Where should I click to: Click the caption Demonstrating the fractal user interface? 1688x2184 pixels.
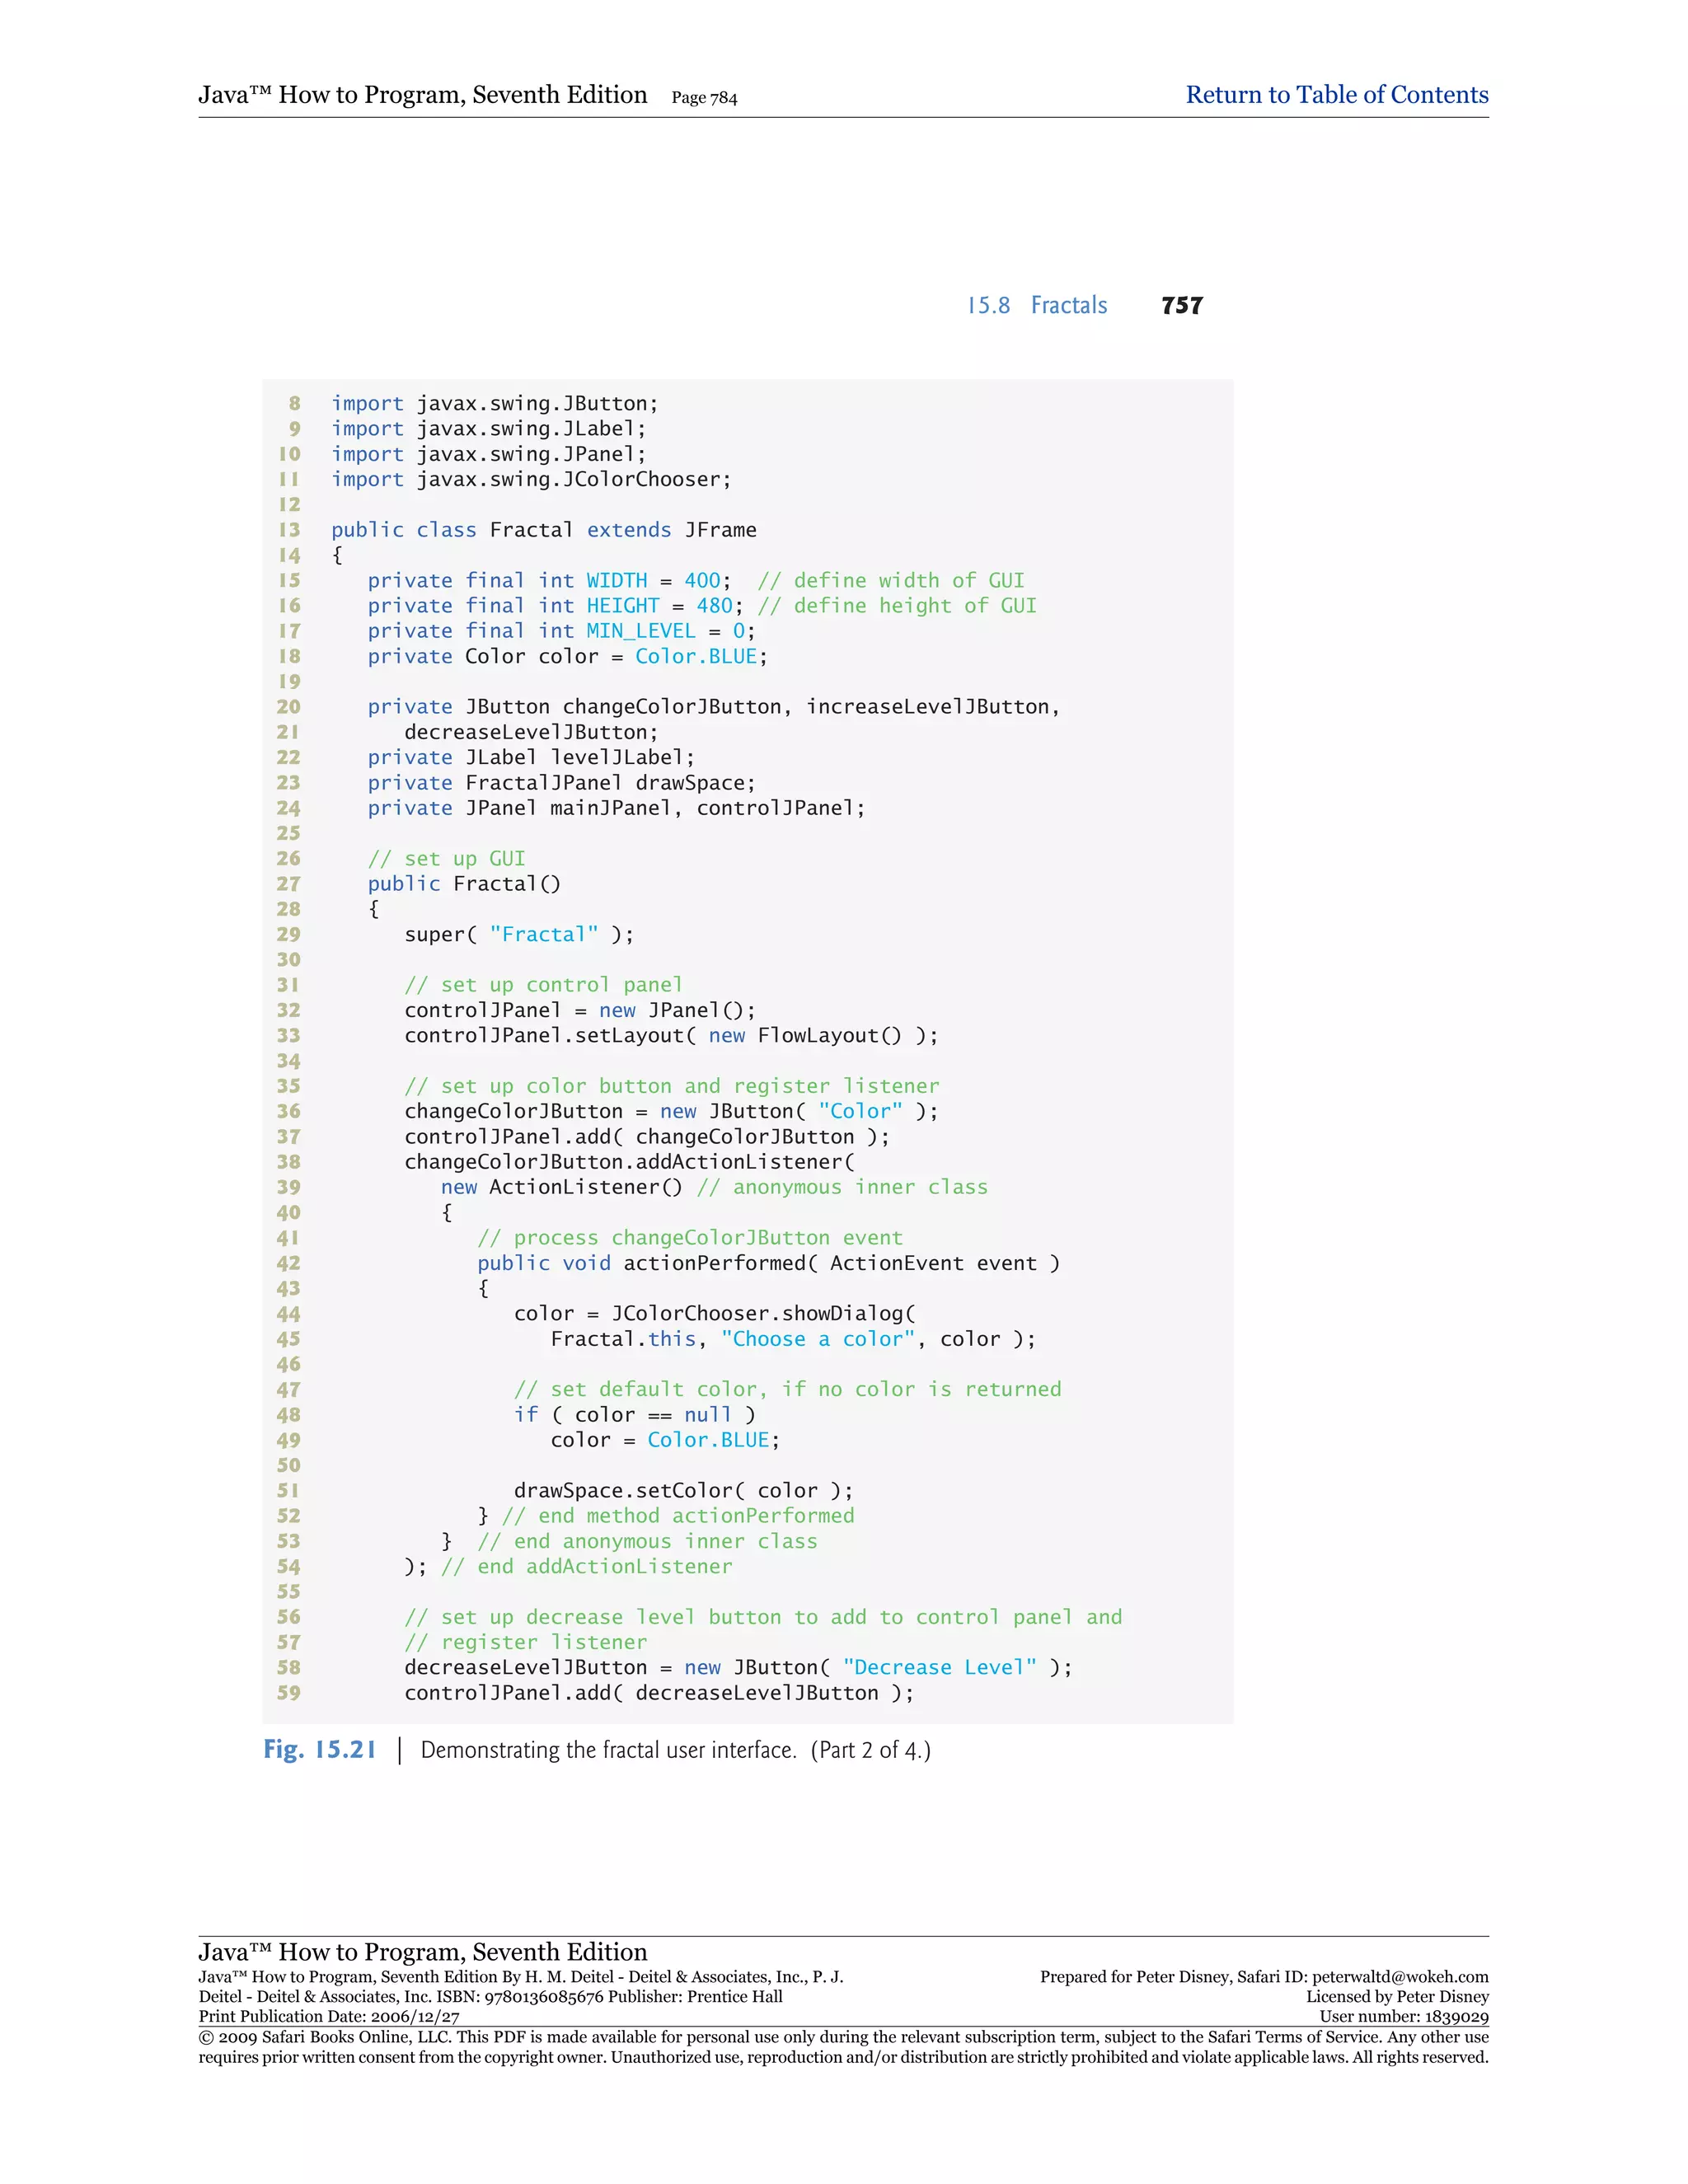pos(608,1750)
